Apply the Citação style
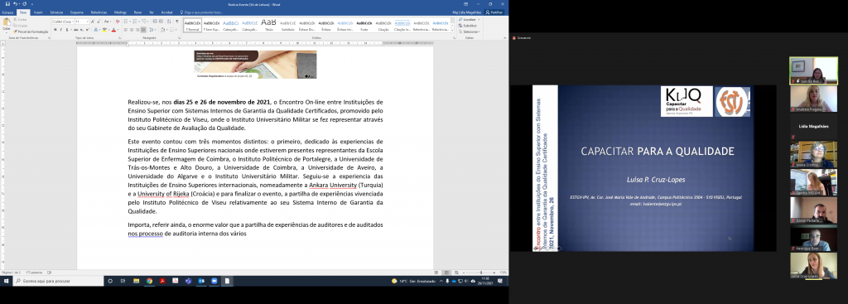 (383, 25)
